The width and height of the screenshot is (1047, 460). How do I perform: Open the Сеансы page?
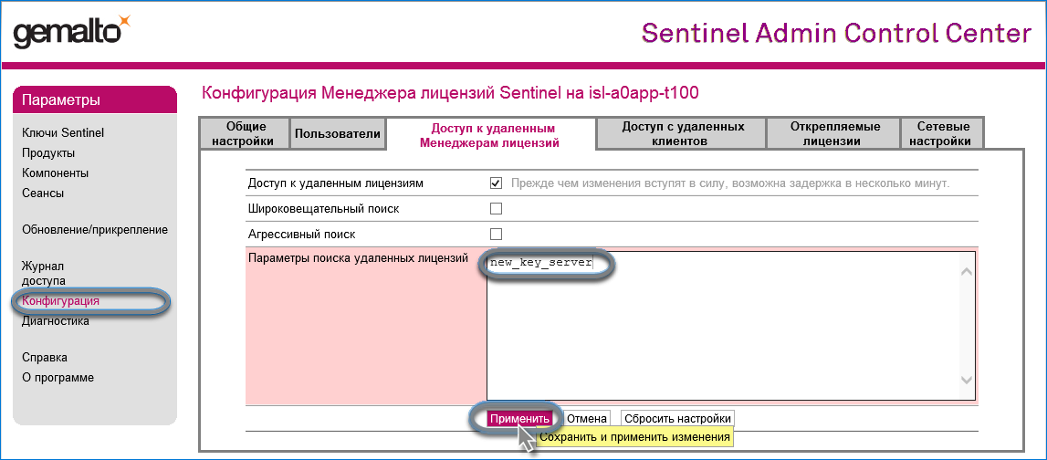[x=43, y=193]
